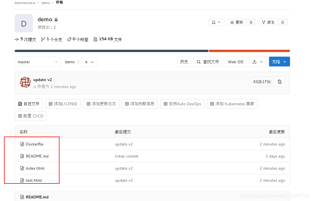313x201 pixels.
Task: Click the project D avatar
Action: (x=24, y=23)
